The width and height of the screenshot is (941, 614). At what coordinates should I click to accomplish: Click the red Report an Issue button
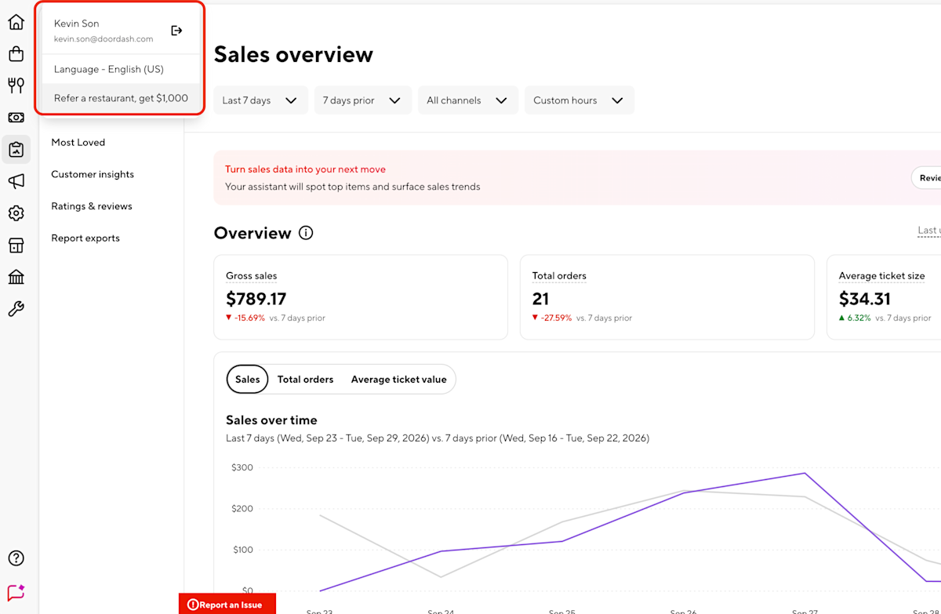pos(227,605)
